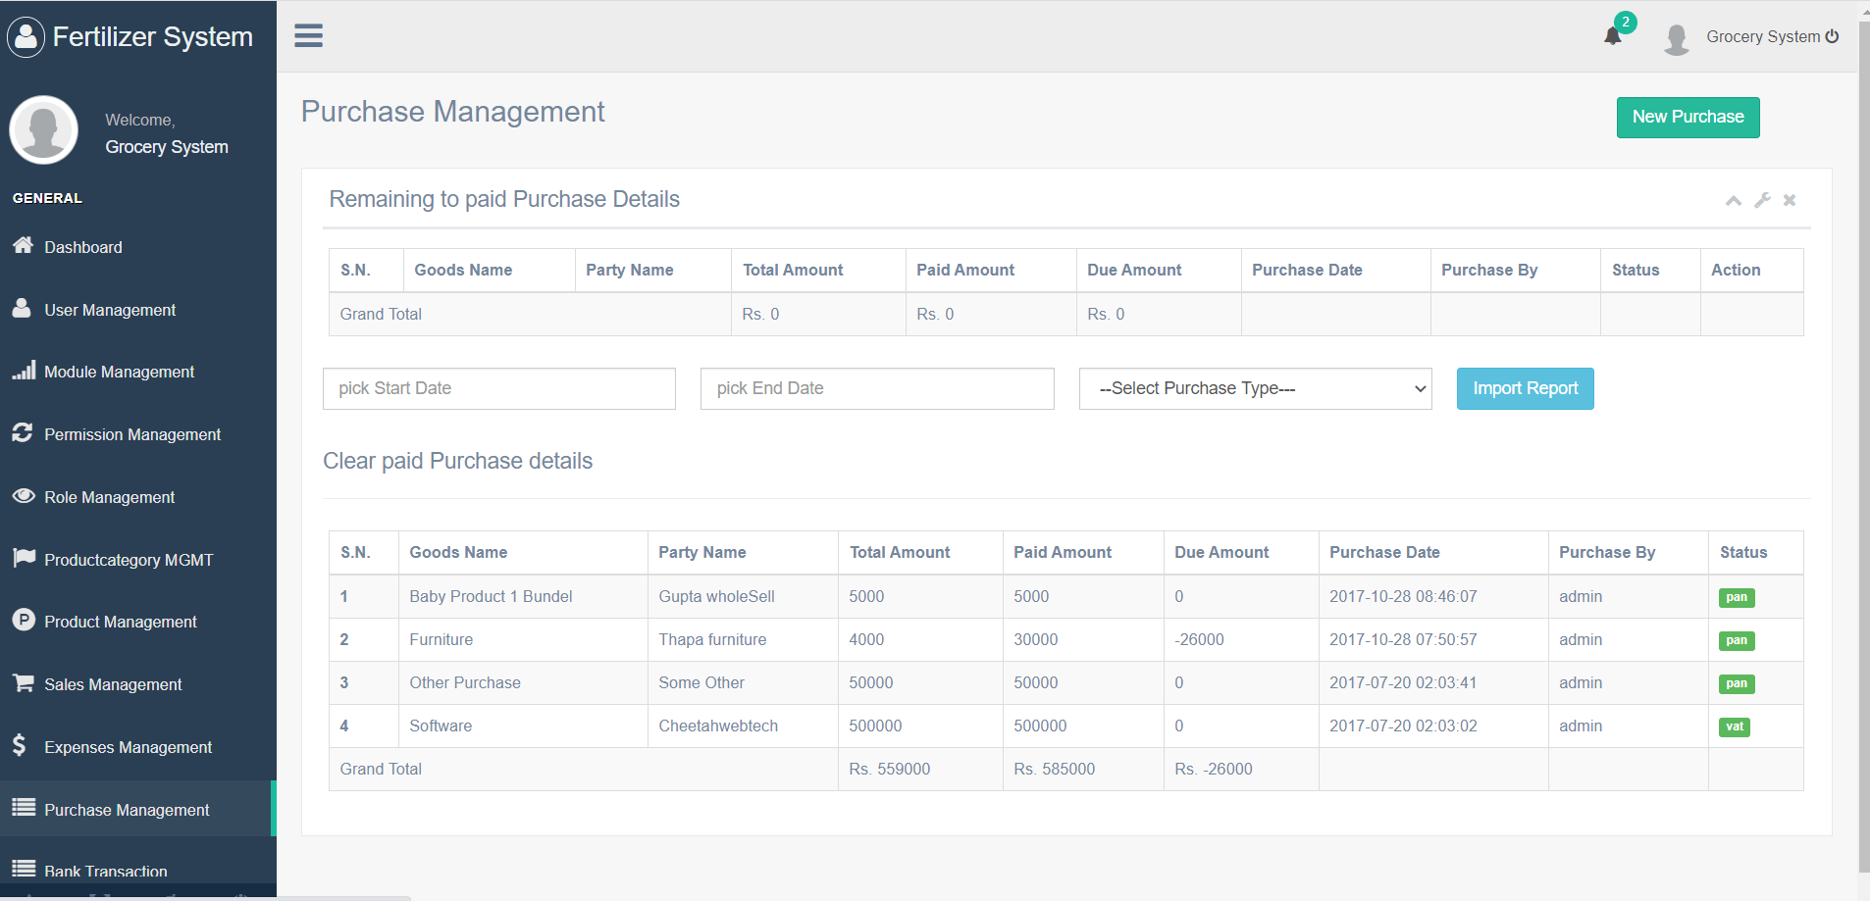Open Dashboard from the sidebar

pyautogui.click(x=83, y=247)
